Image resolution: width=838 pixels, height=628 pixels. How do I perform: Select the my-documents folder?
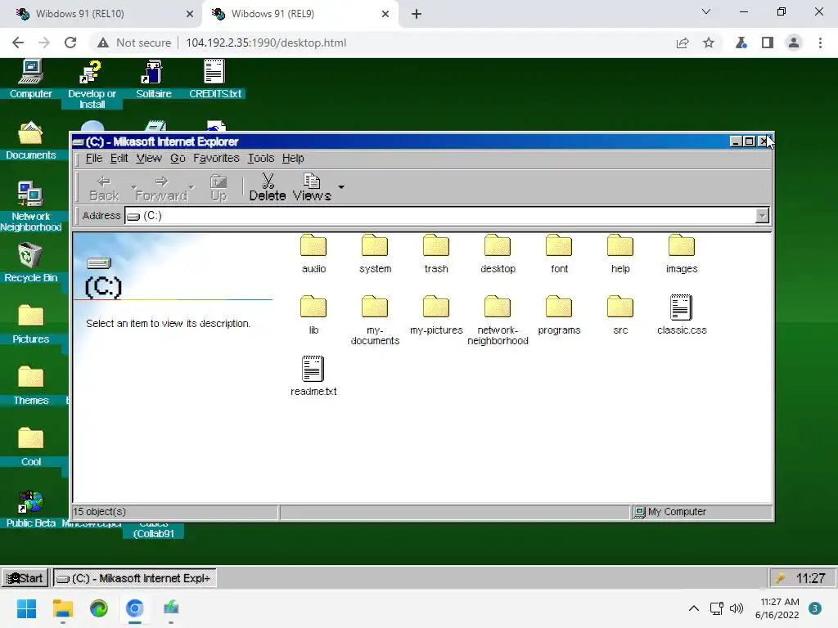(375, 321)
